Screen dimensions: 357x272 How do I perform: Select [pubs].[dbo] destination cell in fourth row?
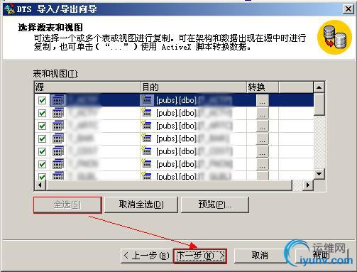pyautogui.click(x=193, y=138)
